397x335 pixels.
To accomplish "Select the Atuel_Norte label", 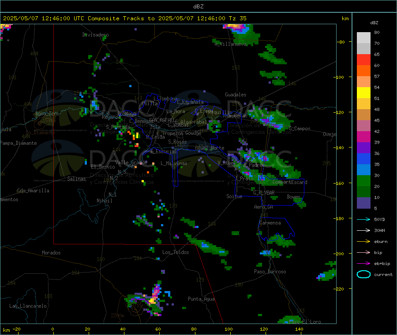I will pos(210,148).
